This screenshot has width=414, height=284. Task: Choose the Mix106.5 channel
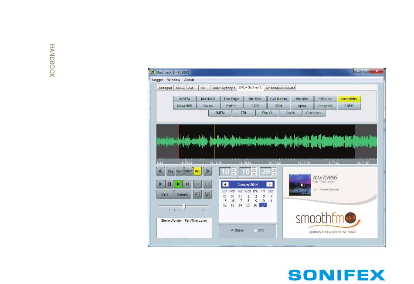pyautogui.click(x=208, y=99)
